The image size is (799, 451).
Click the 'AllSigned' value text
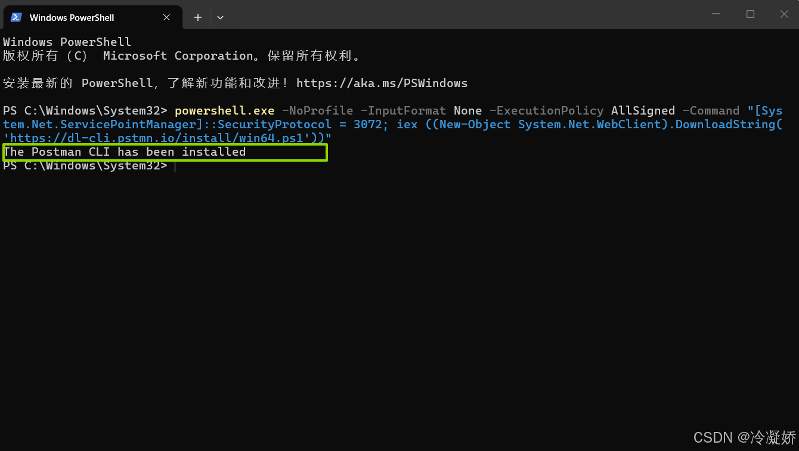(x=643, y=111)
